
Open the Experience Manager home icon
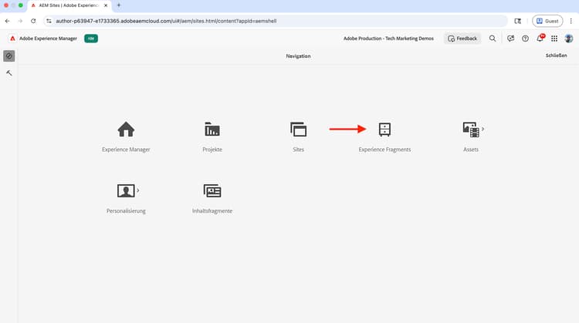(126, 130)
